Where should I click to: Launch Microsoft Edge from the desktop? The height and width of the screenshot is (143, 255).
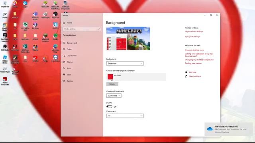(x=55, y=48)
